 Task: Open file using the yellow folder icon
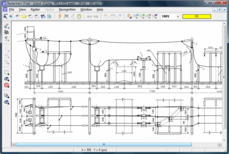tap(24, 16)
